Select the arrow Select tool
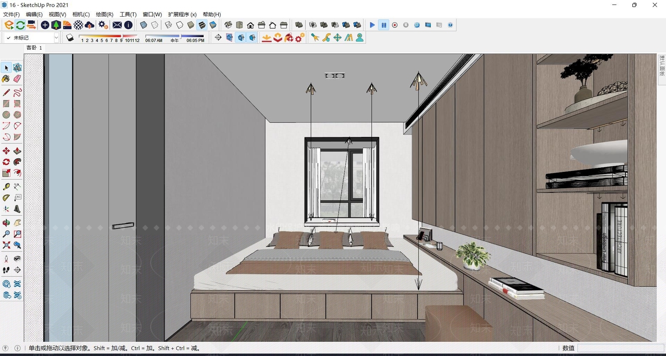Viewport: 666px width, 356px height. point(6,68)
